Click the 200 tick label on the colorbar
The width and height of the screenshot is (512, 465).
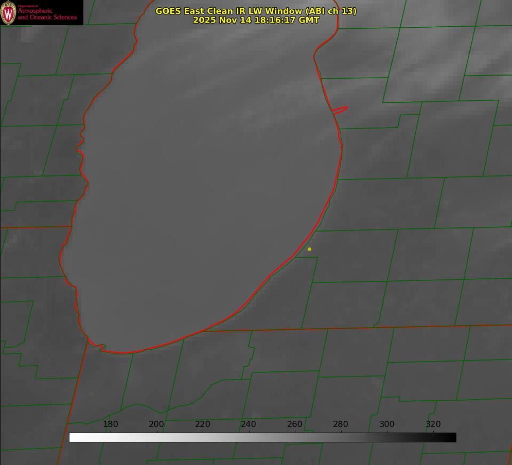coord(156,424)
